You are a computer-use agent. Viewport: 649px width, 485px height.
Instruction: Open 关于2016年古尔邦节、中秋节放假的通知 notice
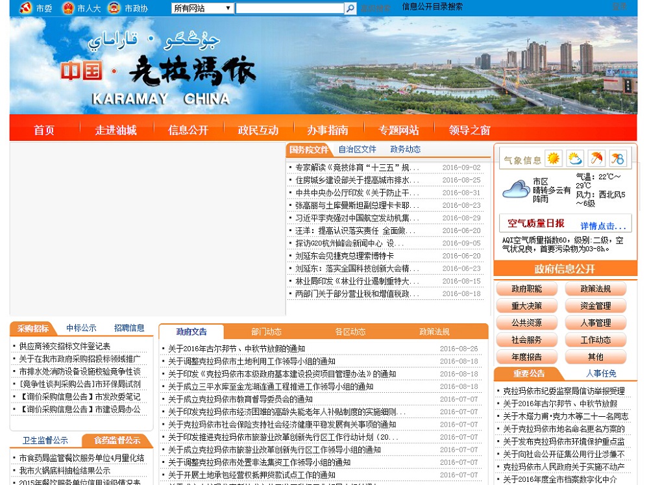pos(236,349)
